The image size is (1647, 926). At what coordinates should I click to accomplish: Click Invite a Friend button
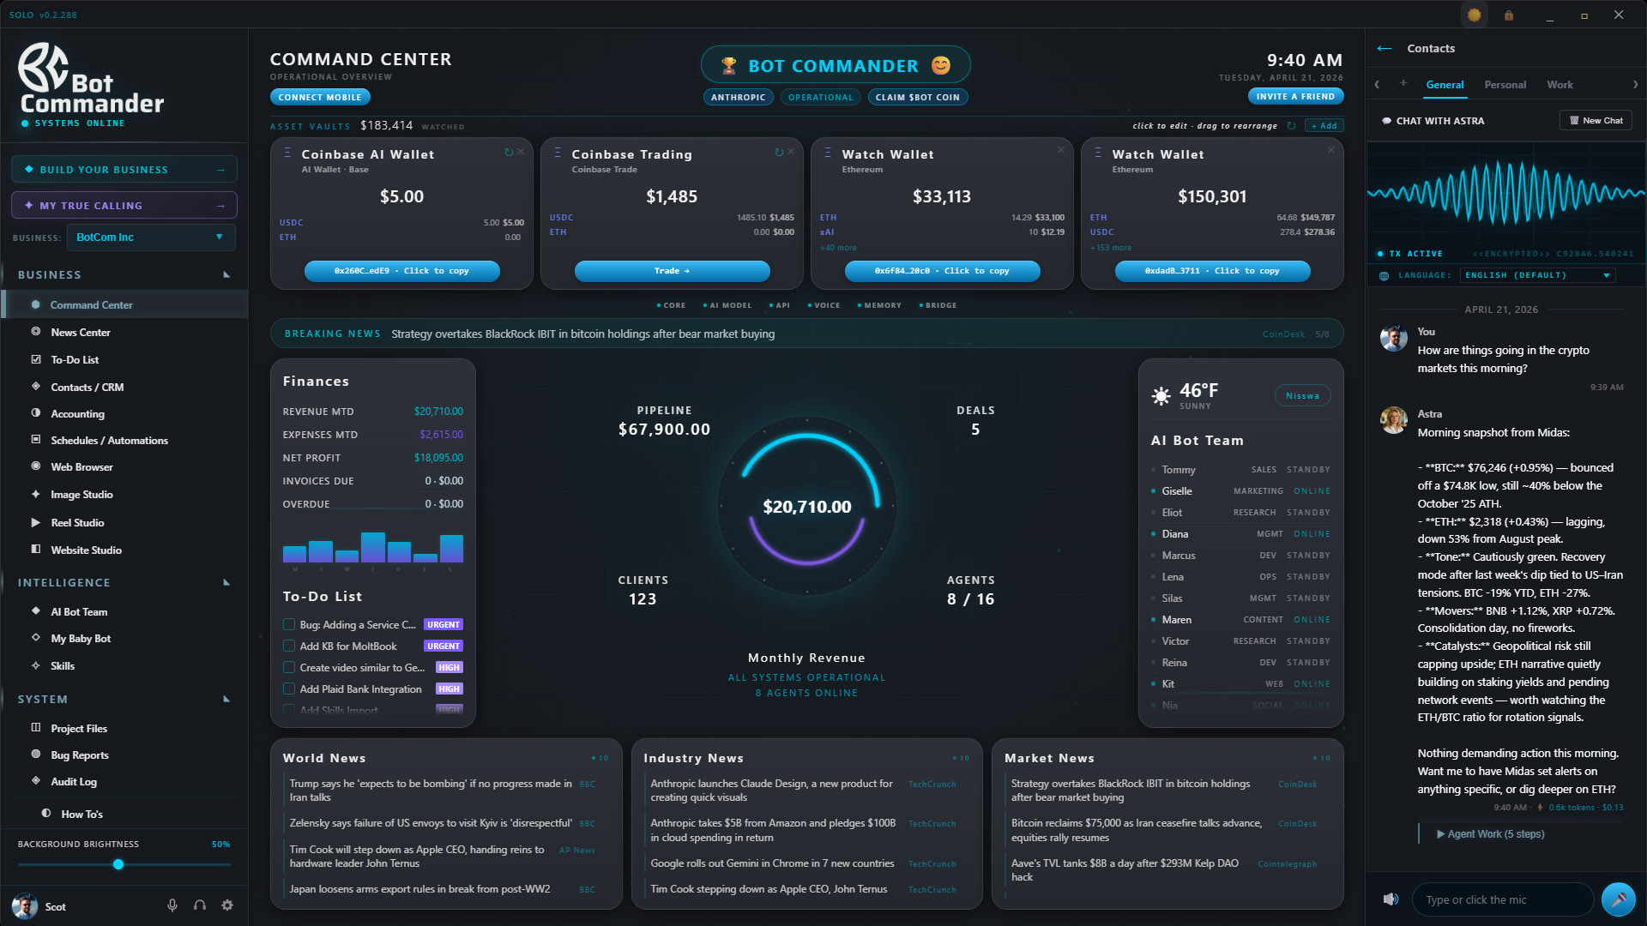pos(1295,96)
